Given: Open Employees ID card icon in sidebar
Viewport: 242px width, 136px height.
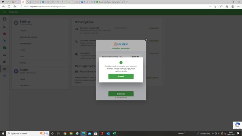Looking at the screenshot, I should click(5, 48).
